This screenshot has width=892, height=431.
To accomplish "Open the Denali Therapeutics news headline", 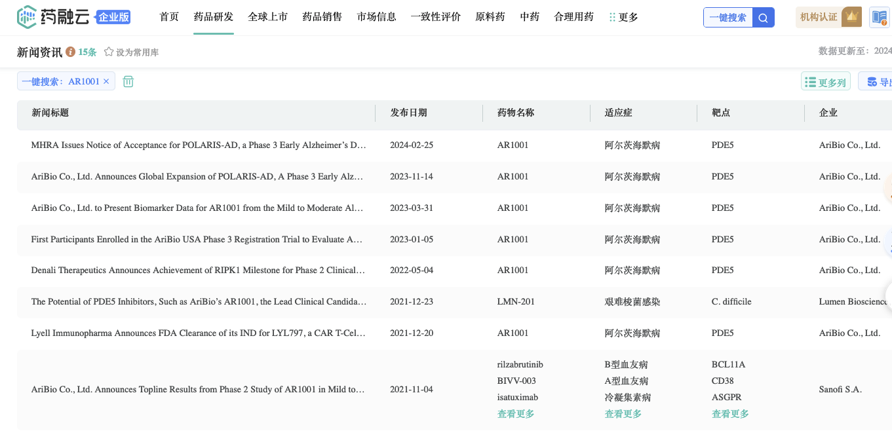I will tap(198, 271).
